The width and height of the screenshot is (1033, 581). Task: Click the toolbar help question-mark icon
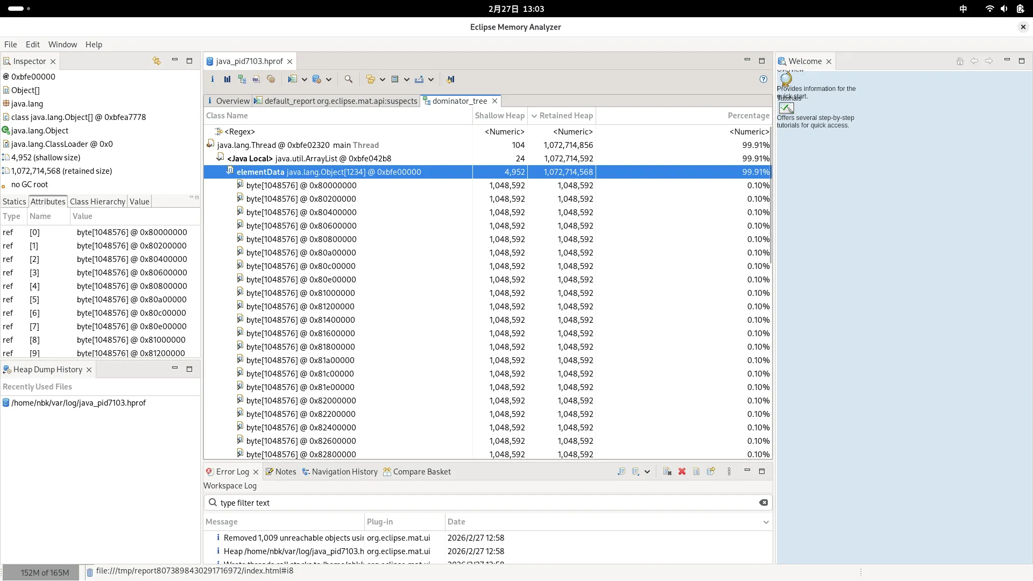[x=763, y=79]
